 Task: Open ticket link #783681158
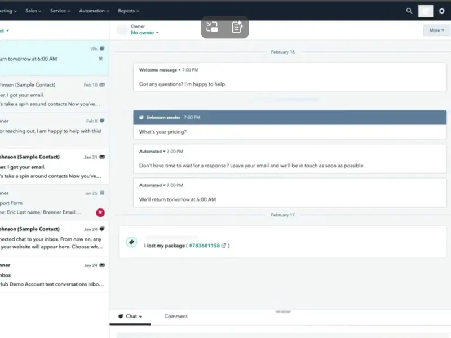(204, 246)
